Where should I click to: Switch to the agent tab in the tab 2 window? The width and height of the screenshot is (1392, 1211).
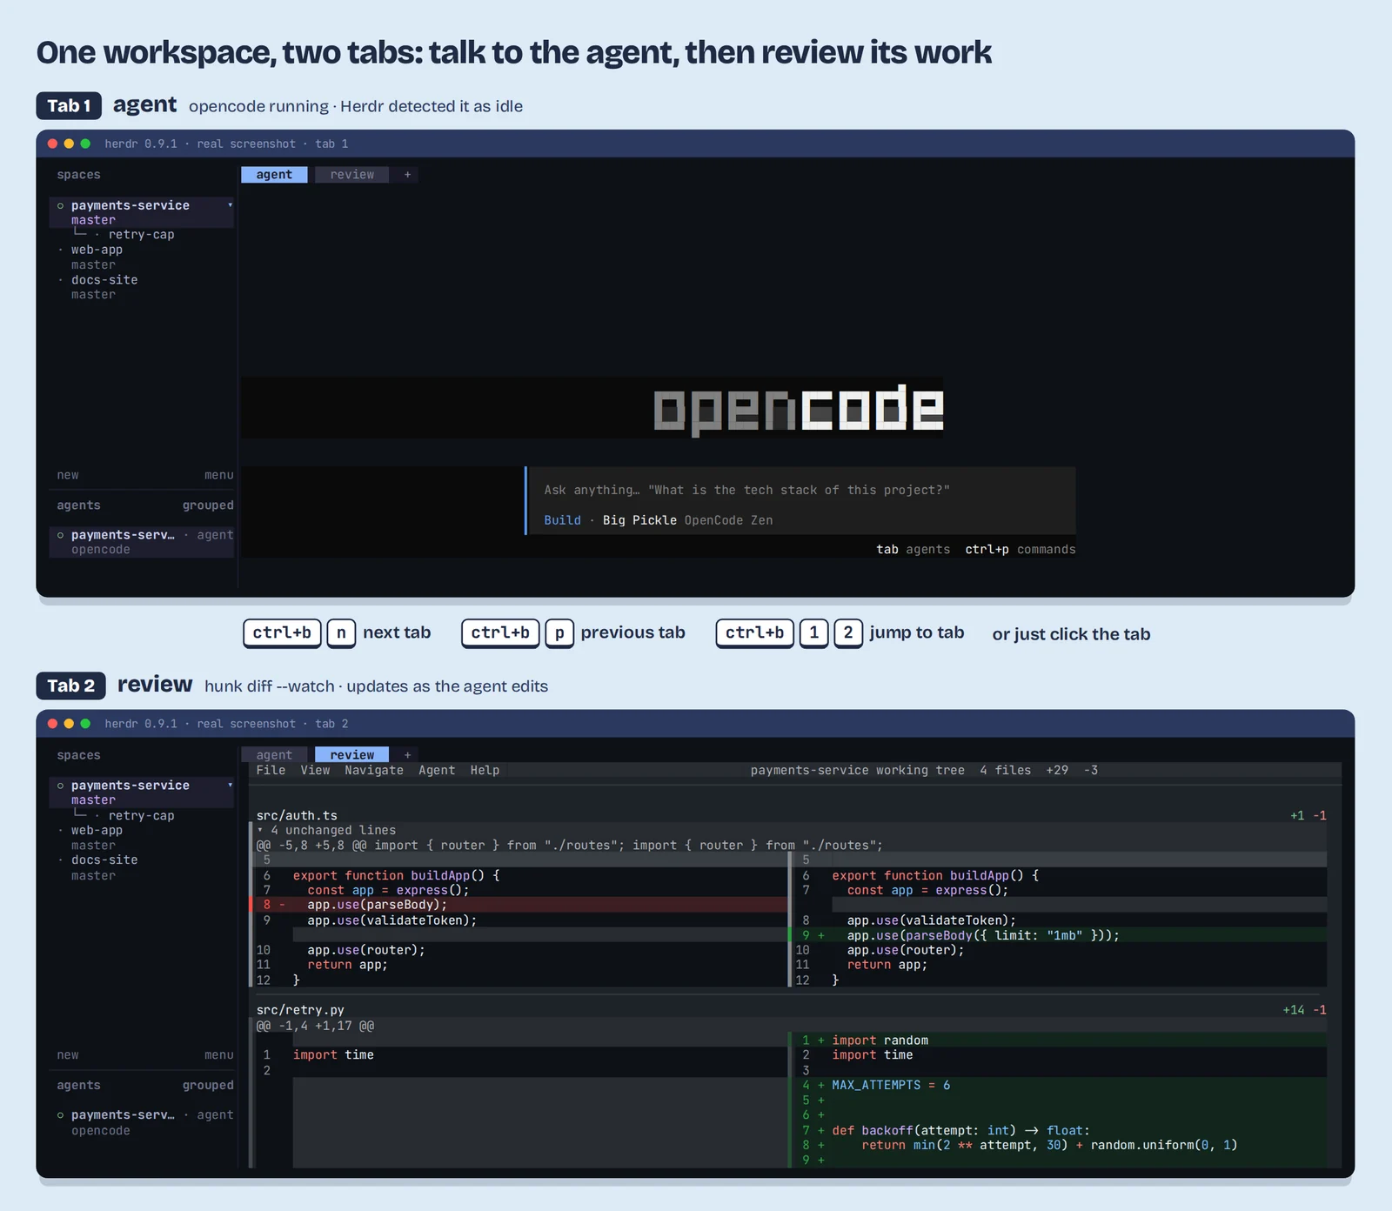[274, 755]
